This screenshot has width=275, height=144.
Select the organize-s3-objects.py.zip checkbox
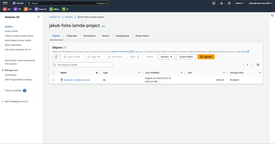click(53, 80)
